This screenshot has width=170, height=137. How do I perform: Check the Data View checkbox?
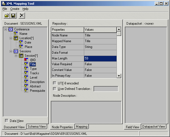[7, 121]
